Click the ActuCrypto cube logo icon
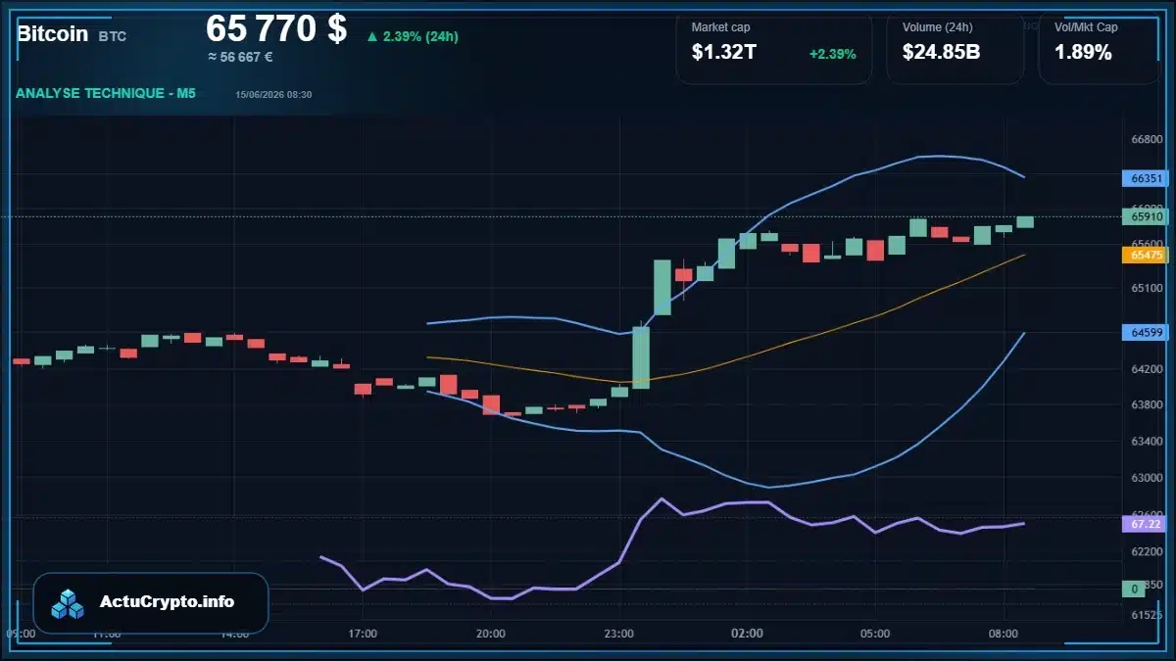This screenshot has width=1176, height=661. [x=69, y=603]
